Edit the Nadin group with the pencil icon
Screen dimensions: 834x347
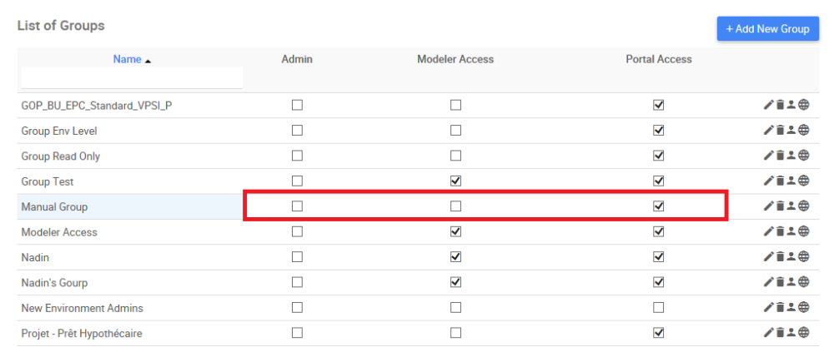pos(768,257)
